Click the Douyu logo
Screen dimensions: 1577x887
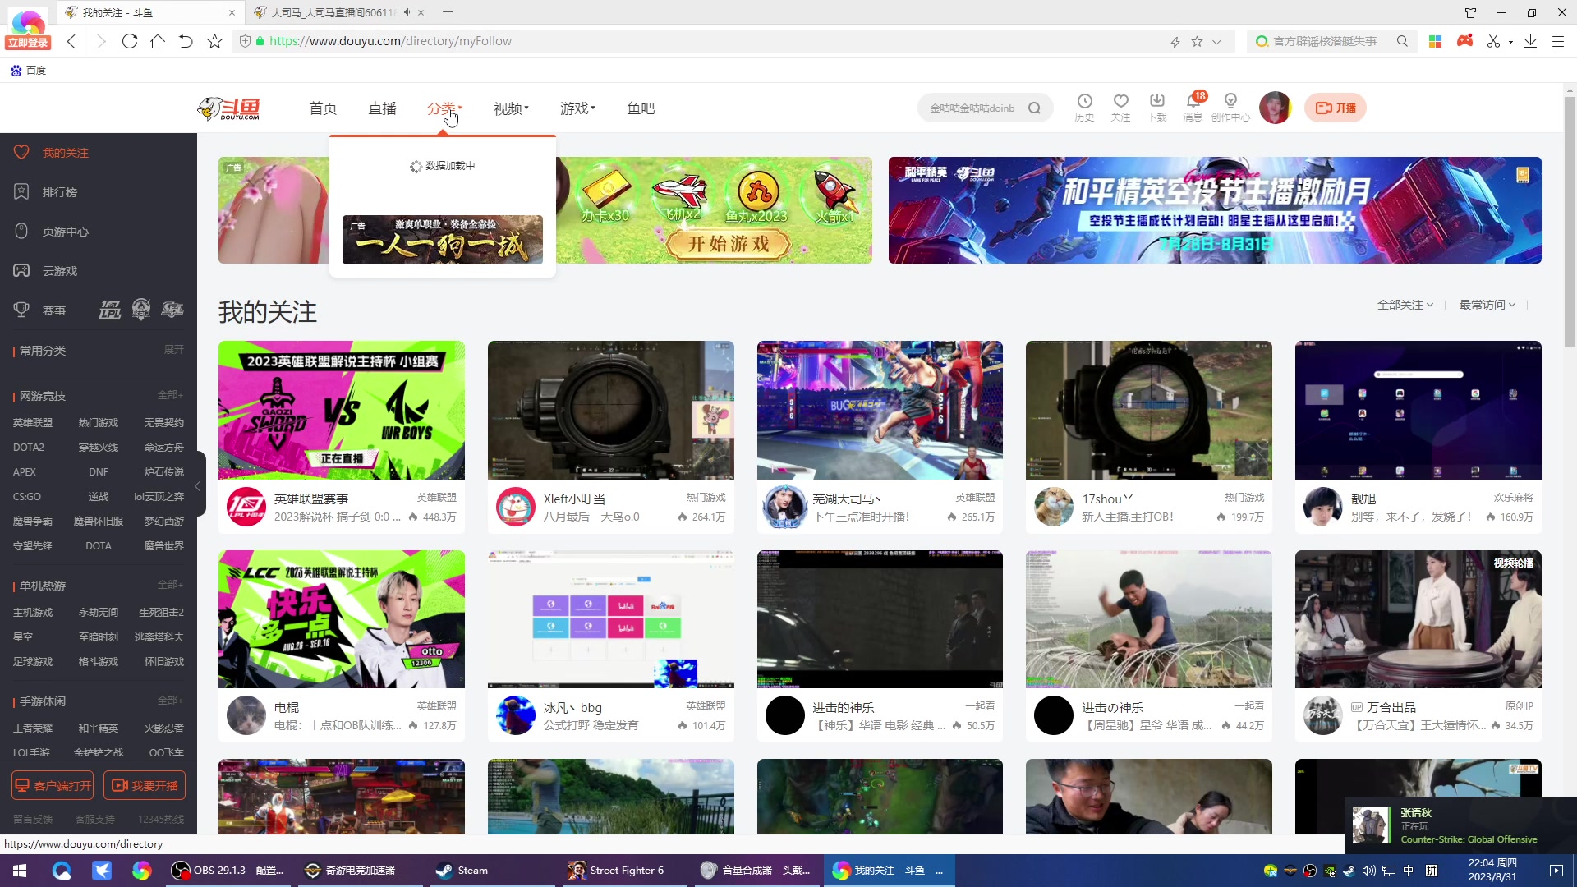click(229, 108)
